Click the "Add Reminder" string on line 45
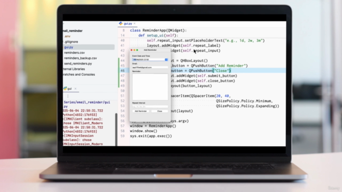This screenshot has height=192, width=342. tap(231, 66)
